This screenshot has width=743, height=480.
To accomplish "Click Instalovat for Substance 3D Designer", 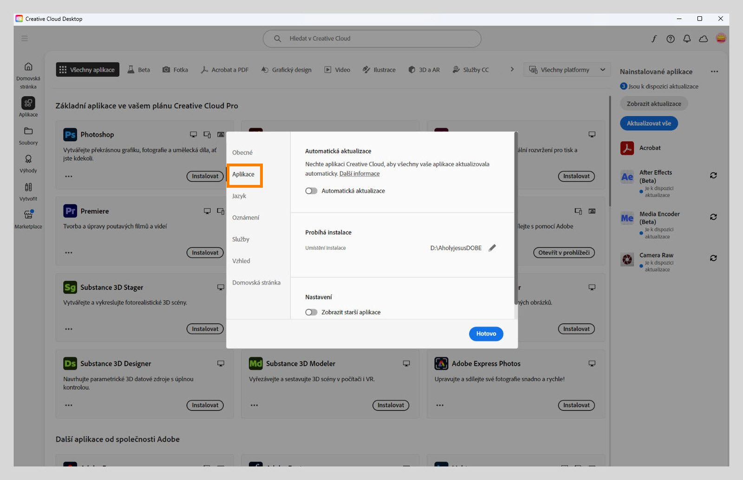I will click(205, 405).
